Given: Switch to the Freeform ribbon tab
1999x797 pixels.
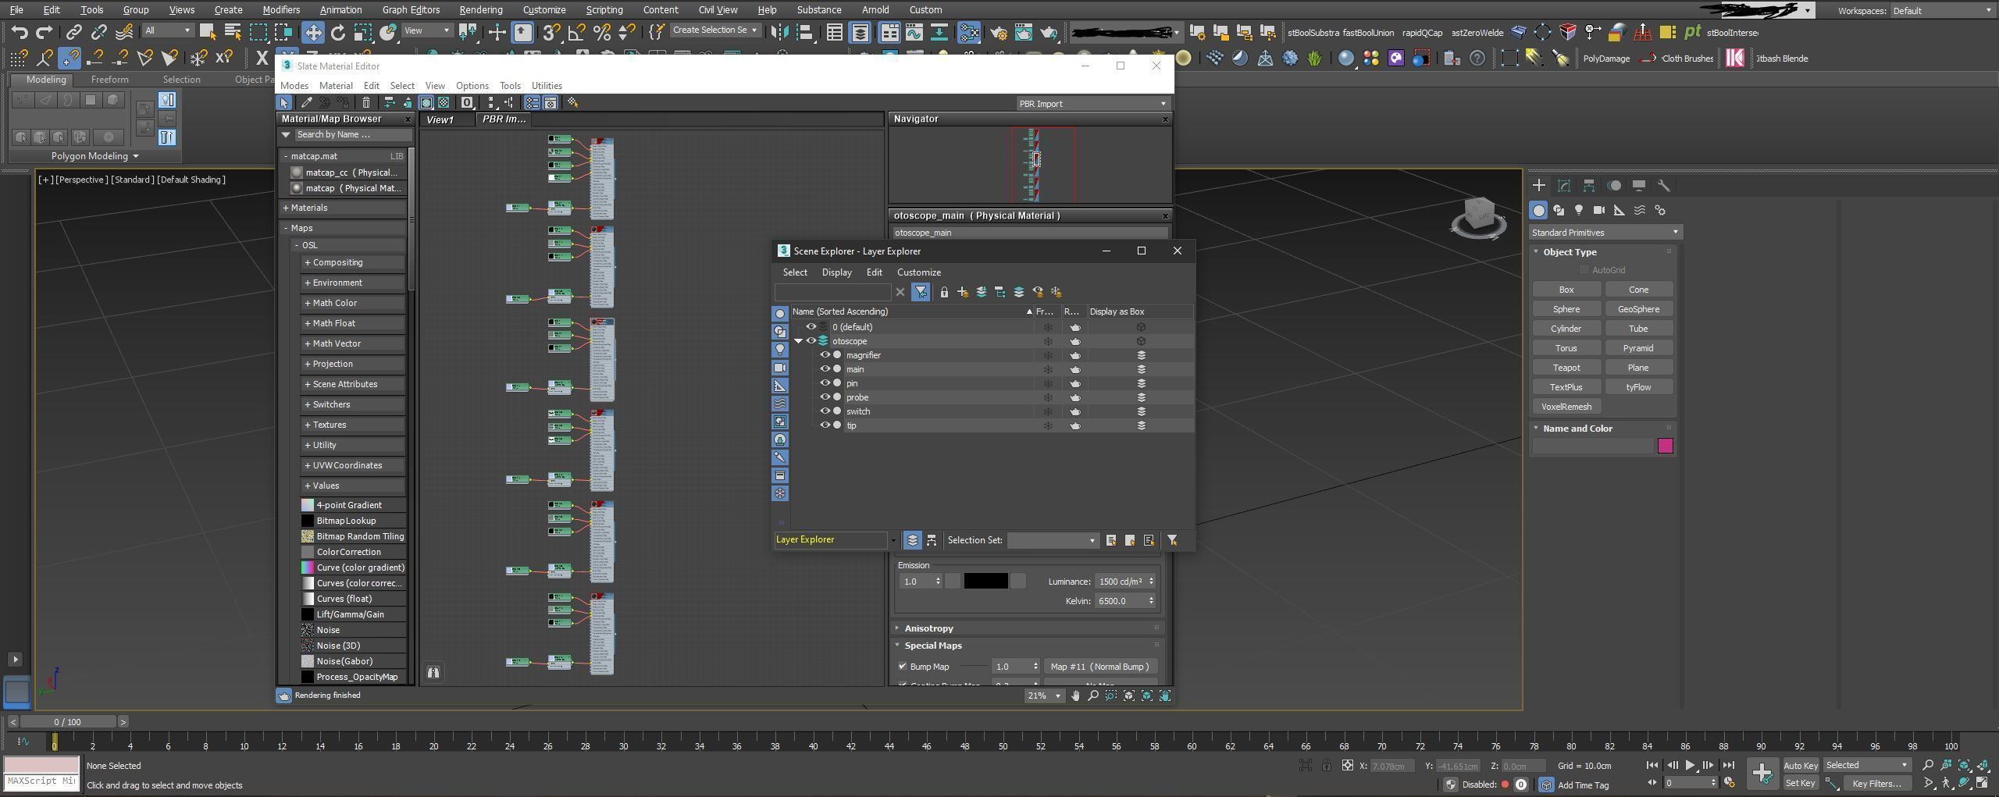Looking at the screenshot, I should (109, 80).
